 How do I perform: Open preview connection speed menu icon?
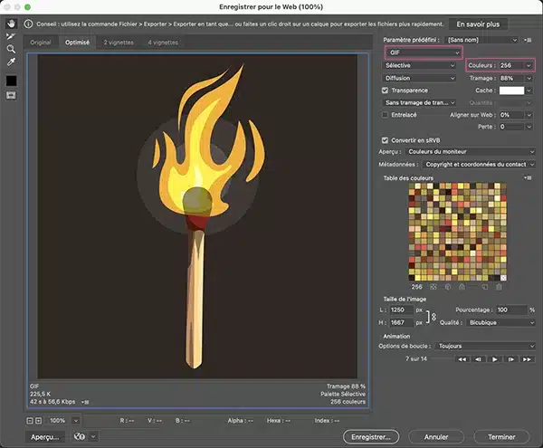[85, 402]
